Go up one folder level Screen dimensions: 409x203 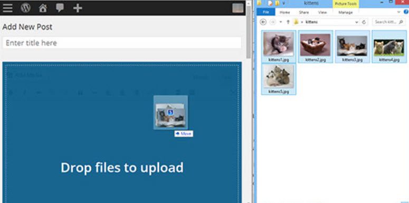[x=288, y=22]
